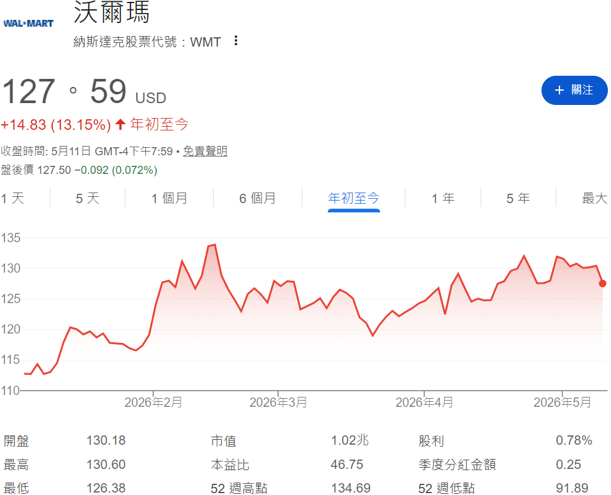Click the 納斯達克股票代號:WMT ticker text
611x495 pixels.
pyautogui.click(x=147, y=42)
